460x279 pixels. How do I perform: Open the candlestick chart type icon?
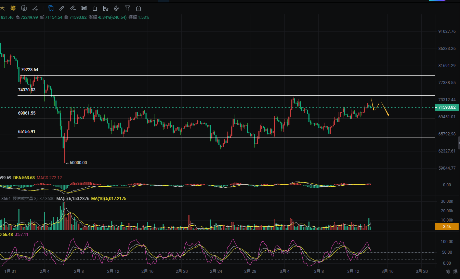tap(84, 8)
